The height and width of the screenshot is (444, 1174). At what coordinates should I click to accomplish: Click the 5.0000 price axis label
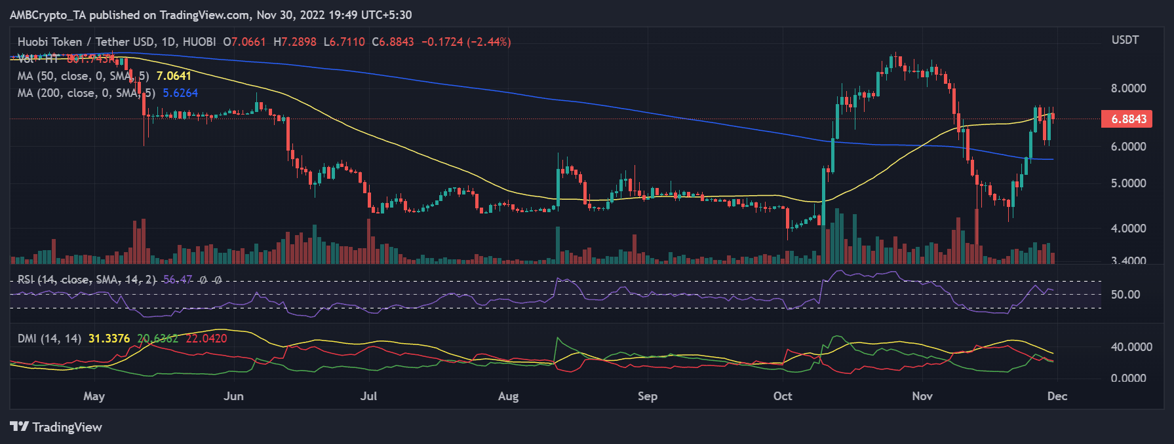(x=1128, y=183)
